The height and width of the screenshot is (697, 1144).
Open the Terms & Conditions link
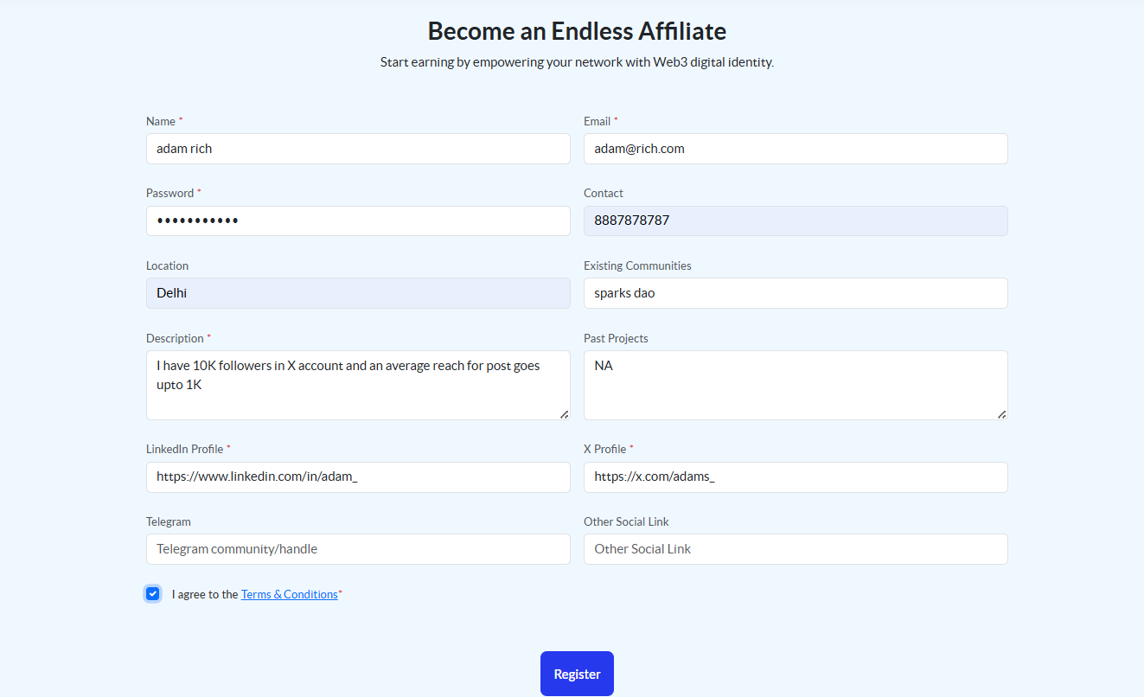[289, 594]
